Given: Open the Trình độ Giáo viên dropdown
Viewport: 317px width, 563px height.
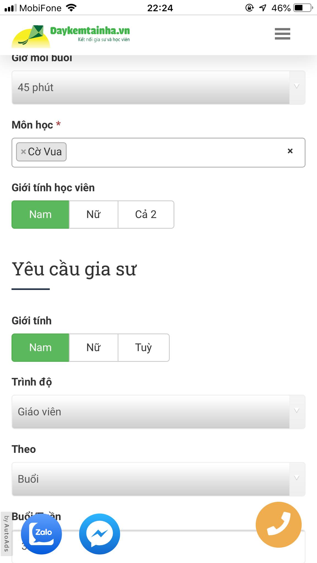Looking at the screenshot, I should (158, 412).
